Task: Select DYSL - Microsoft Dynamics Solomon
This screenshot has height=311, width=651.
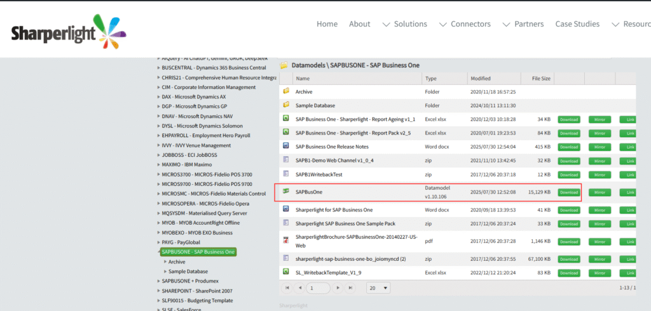Action: click(x=202, y=126)
